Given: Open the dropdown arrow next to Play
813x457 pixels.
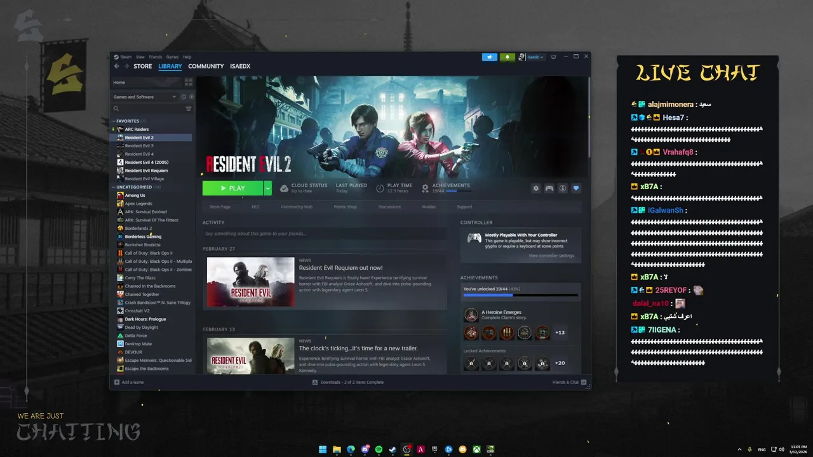Looking at the screenshot, I should [x=268, y=188].
